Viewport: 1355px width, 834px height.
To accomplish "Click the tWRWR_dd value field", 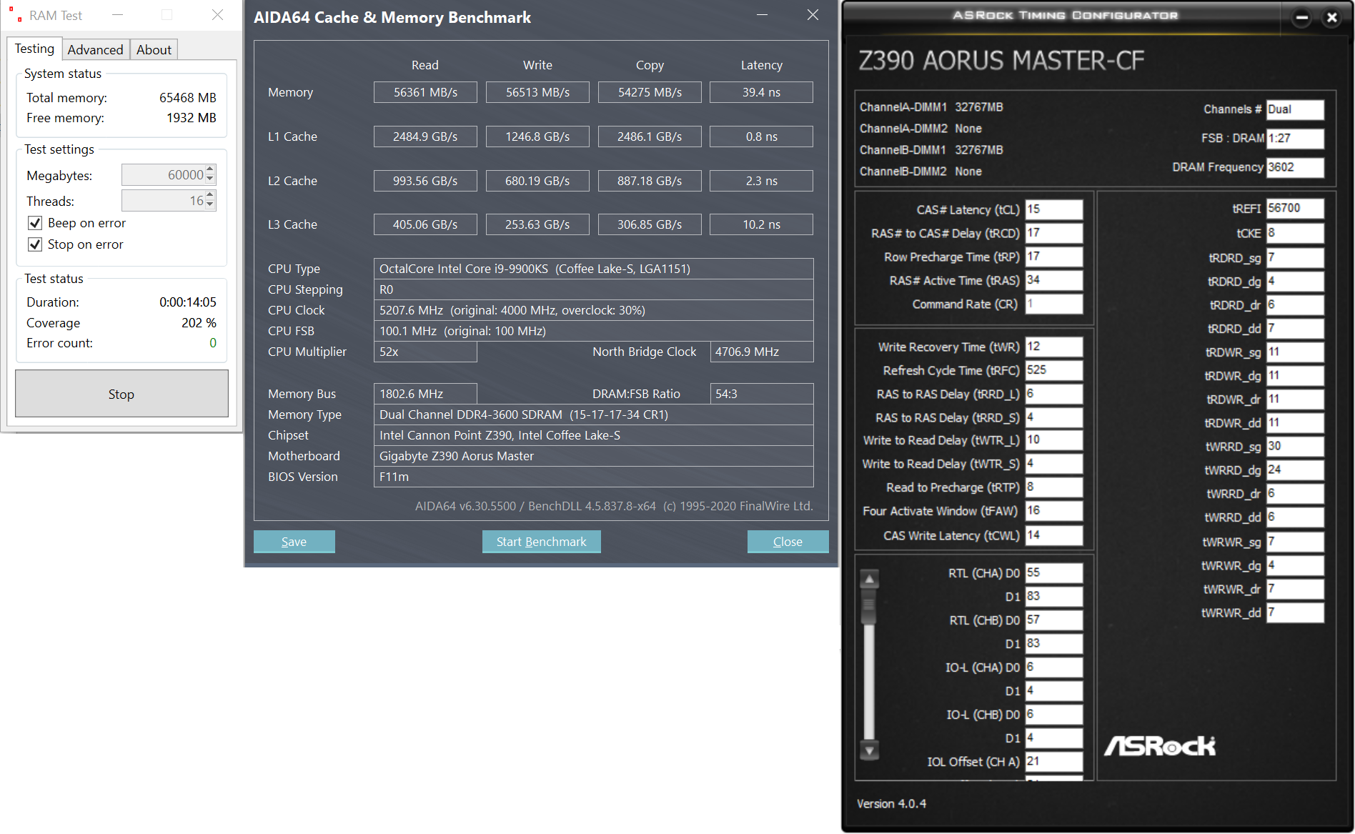I will 1295,612.
